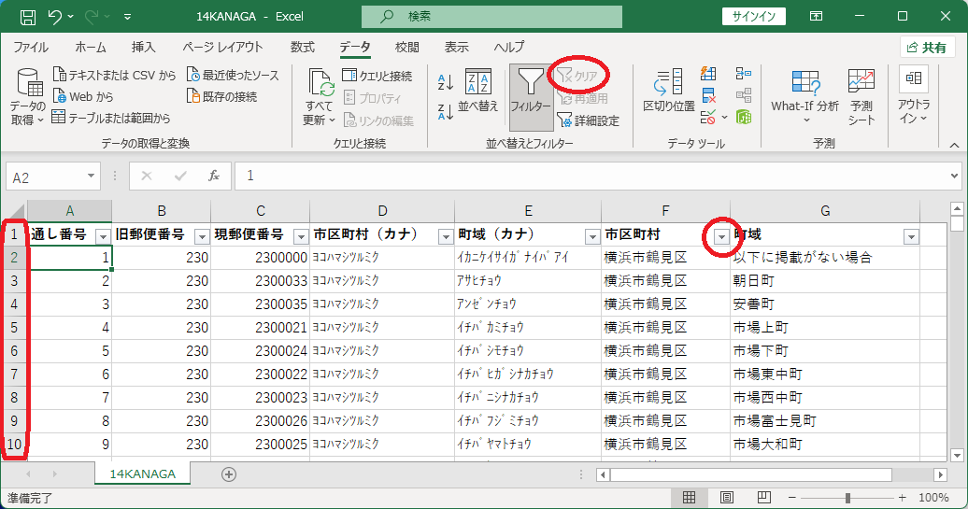Viewport: 968px width, 509px height.
Task: Select cell containing 市場富士見町
Action: [x=825, y=421]
